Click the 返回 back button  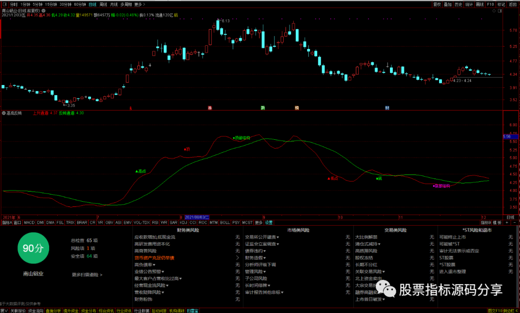coord(513,4)
